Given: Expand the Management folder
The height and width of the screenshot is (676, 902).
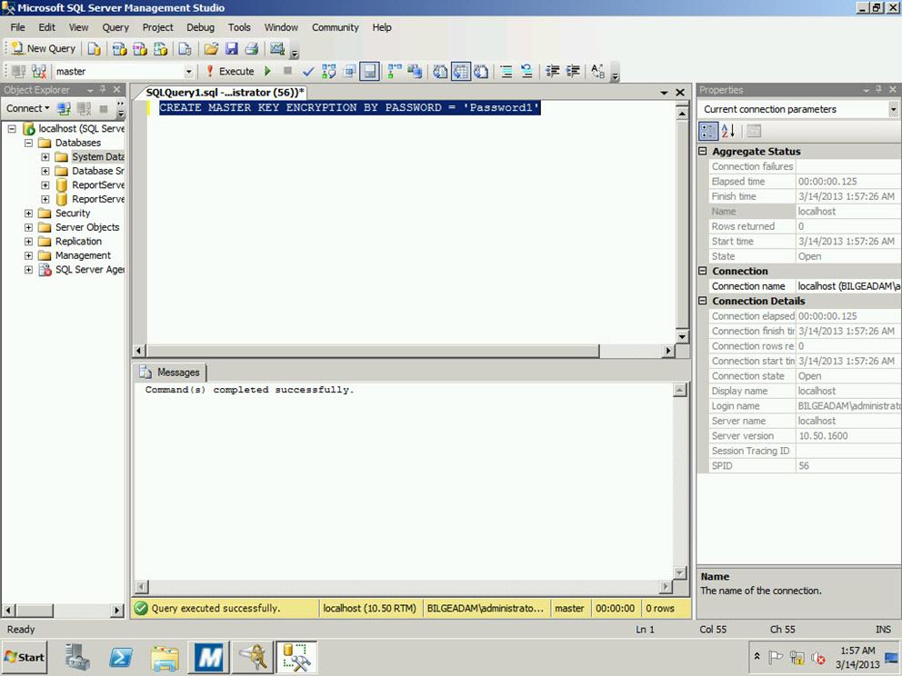Looking at the screenshot, I should coord(29,255).
